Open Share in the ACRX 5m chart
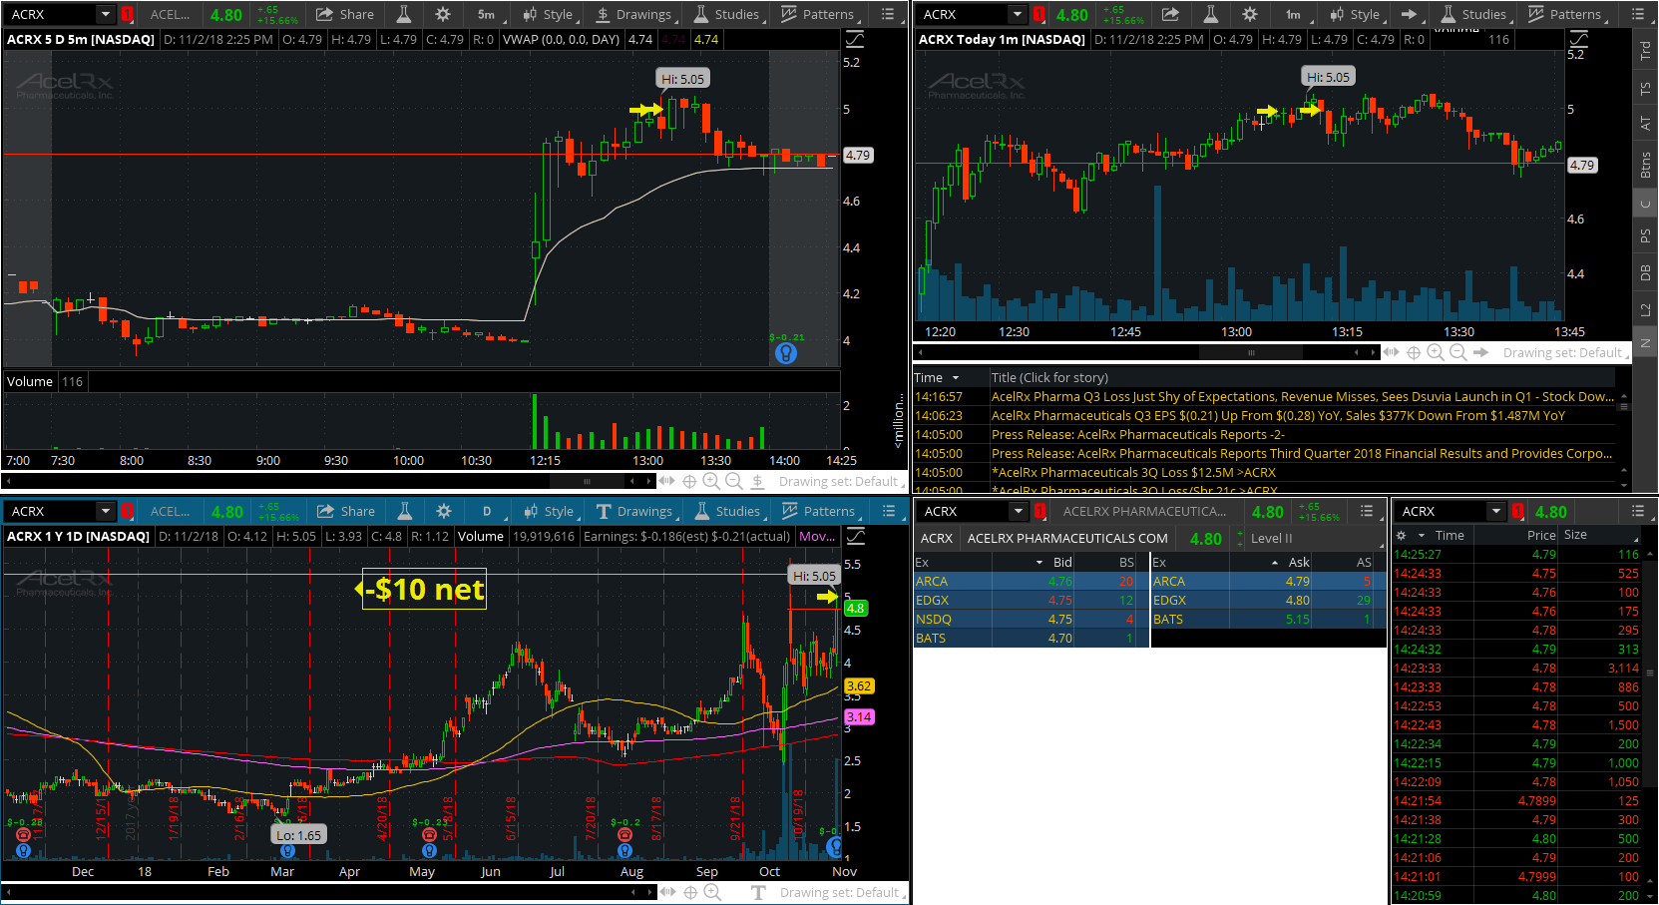Viewport: 1659px width, 905px height. (344, 14)
